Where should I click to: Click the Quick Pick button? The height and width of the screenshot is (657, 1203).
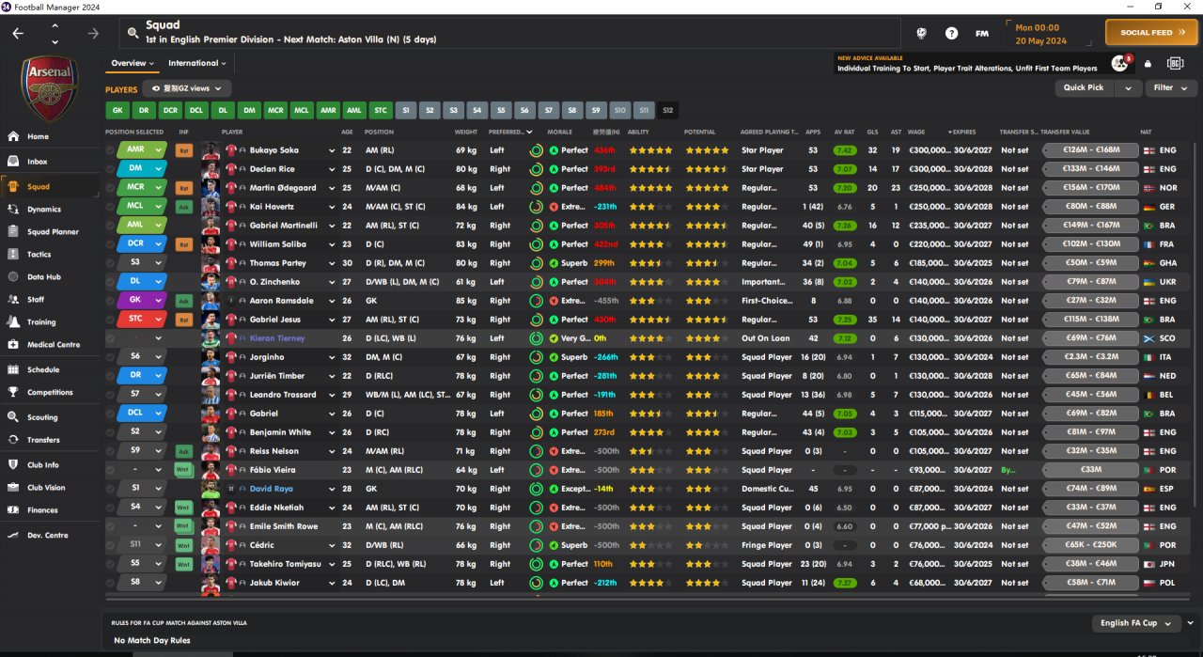pyautogui.click(x=1084, y=87)
